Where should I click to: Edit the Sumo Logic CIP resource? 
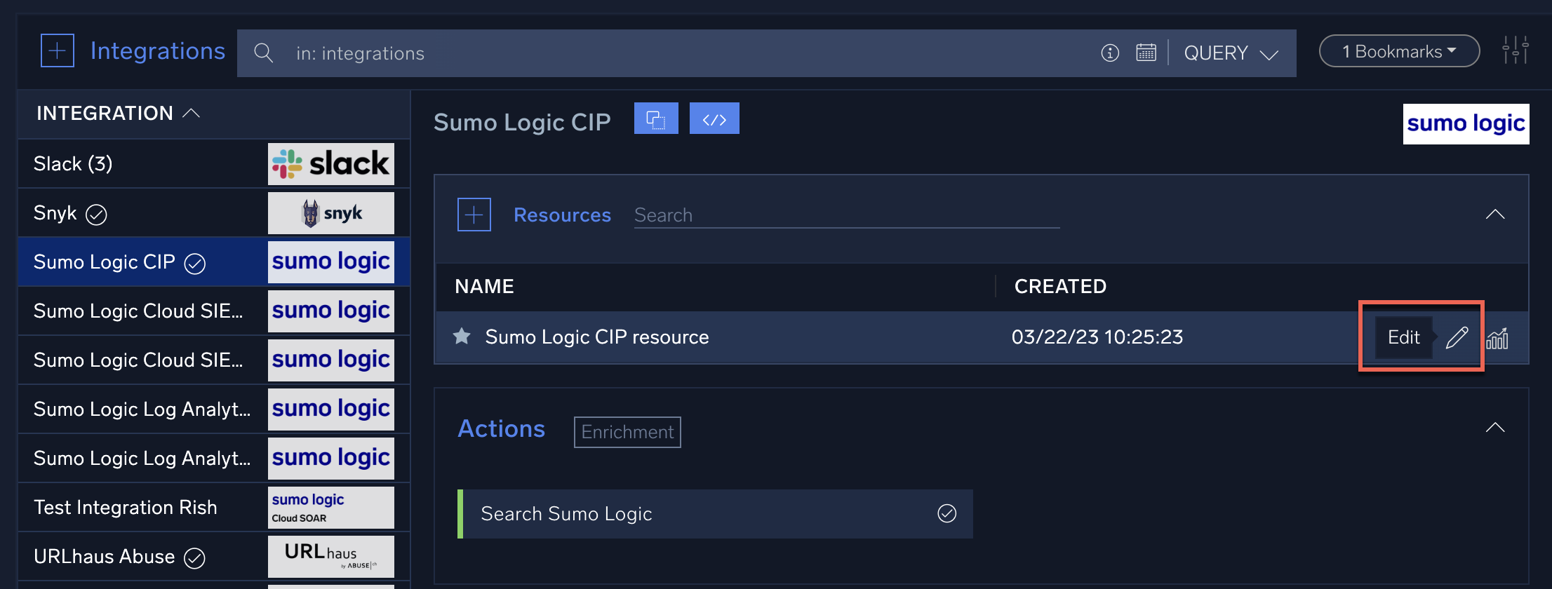coord(1457,338)
